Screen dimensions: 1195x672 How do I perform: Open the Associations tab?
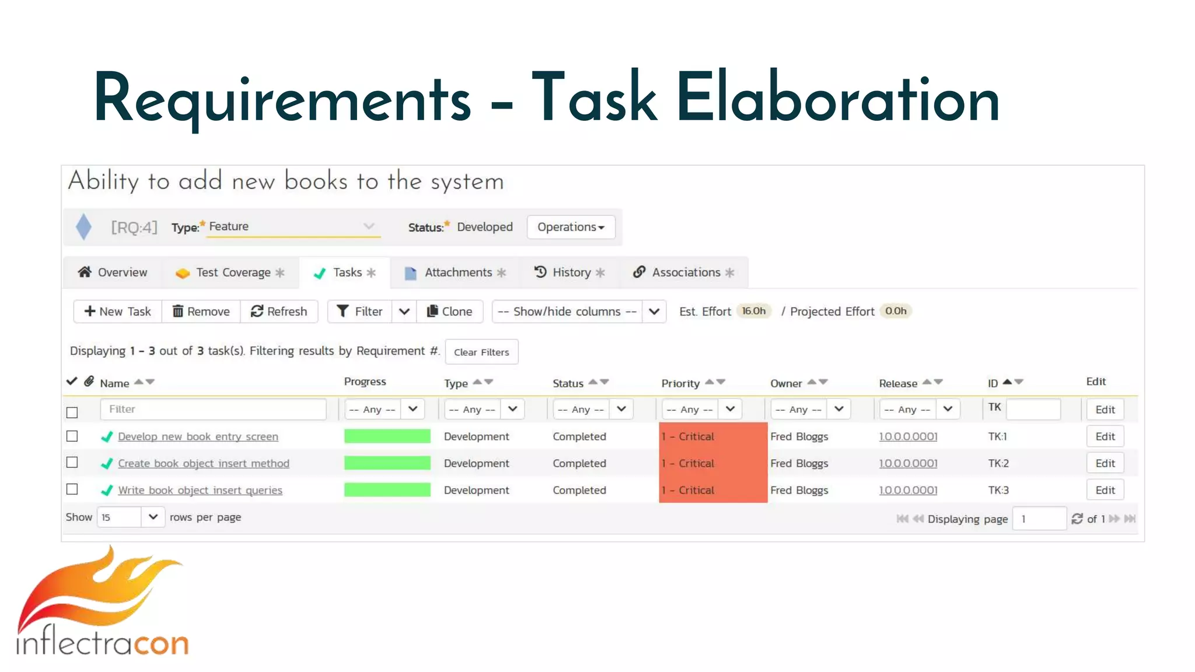[x=684, y=272]
